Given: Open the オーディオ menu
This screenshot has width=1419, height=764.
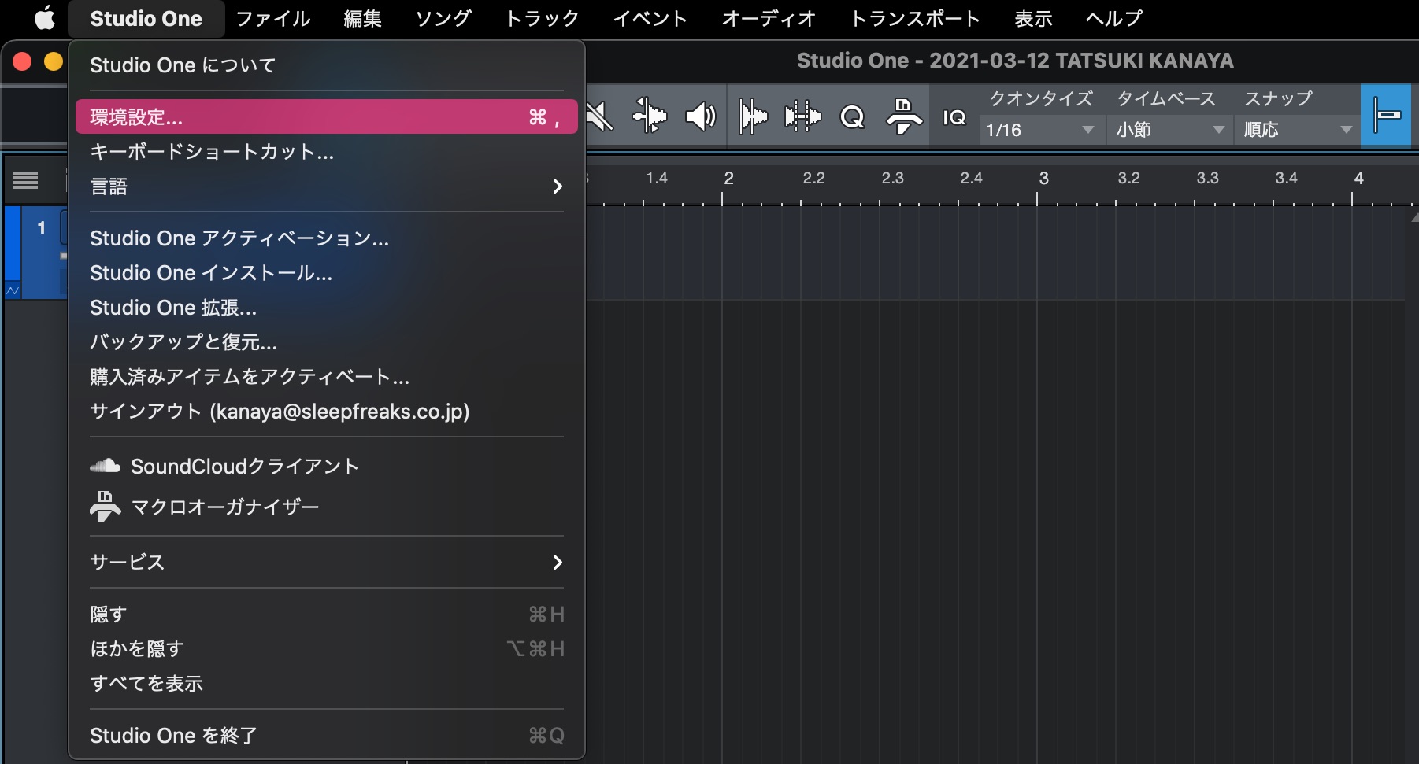Looking at the screenshot, I should pos(769,18).
